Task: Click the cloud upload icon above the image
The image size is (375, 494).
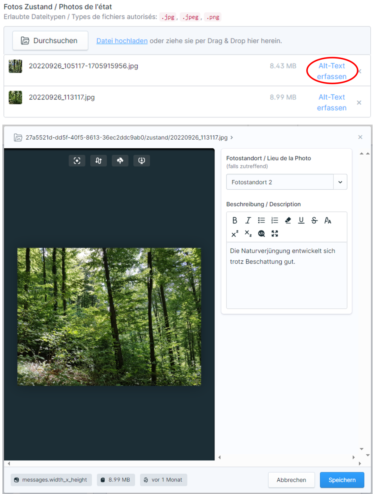Action: point(120,161)
